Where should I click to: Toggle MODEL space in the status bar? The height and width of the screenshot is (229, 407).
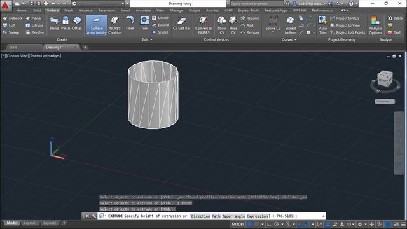click(x=238, y=224)
